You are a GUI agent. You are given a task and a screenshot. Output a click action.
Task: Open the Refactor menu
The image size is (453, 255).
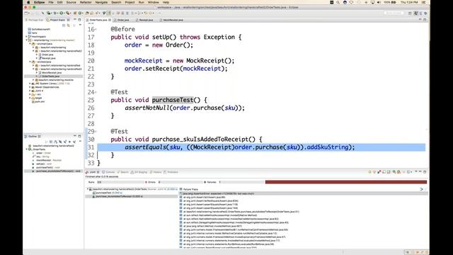pos(86,2)
